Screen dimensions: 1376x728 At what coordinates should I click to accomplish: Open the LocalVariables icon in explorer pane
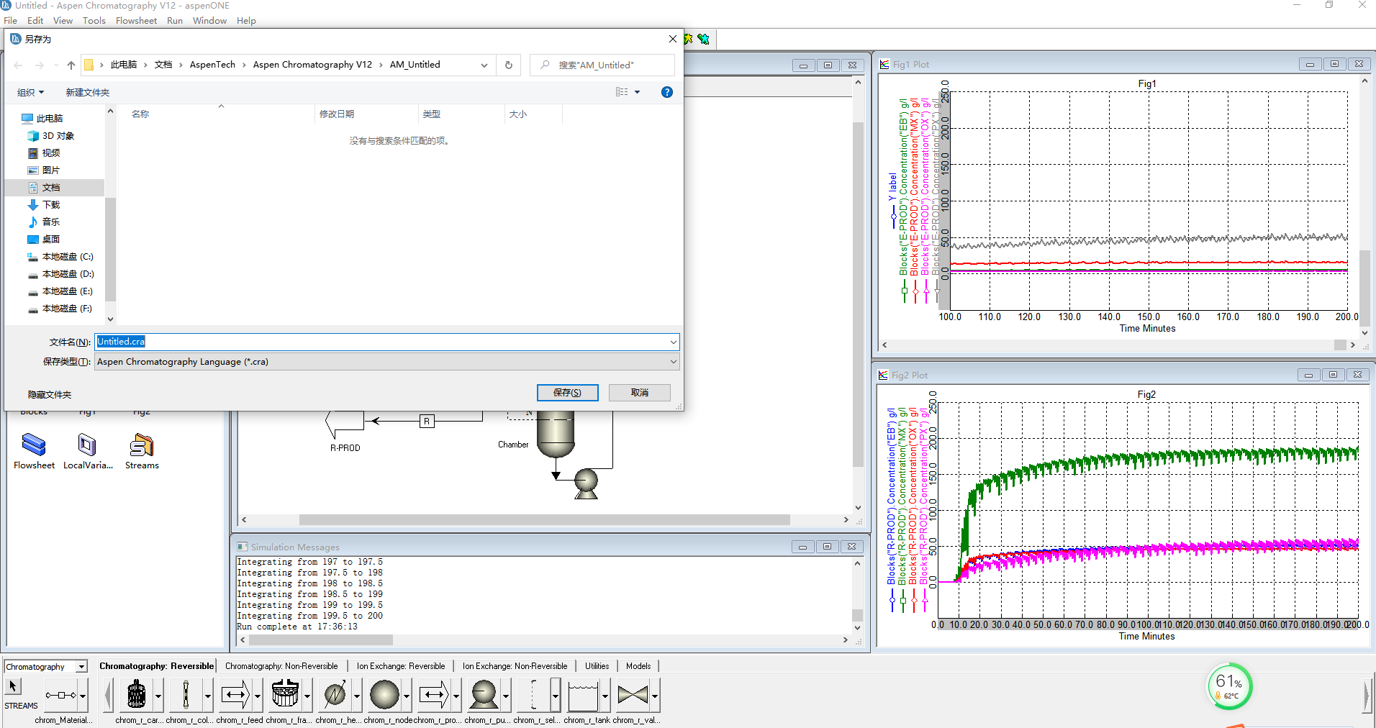coord(87,445)
